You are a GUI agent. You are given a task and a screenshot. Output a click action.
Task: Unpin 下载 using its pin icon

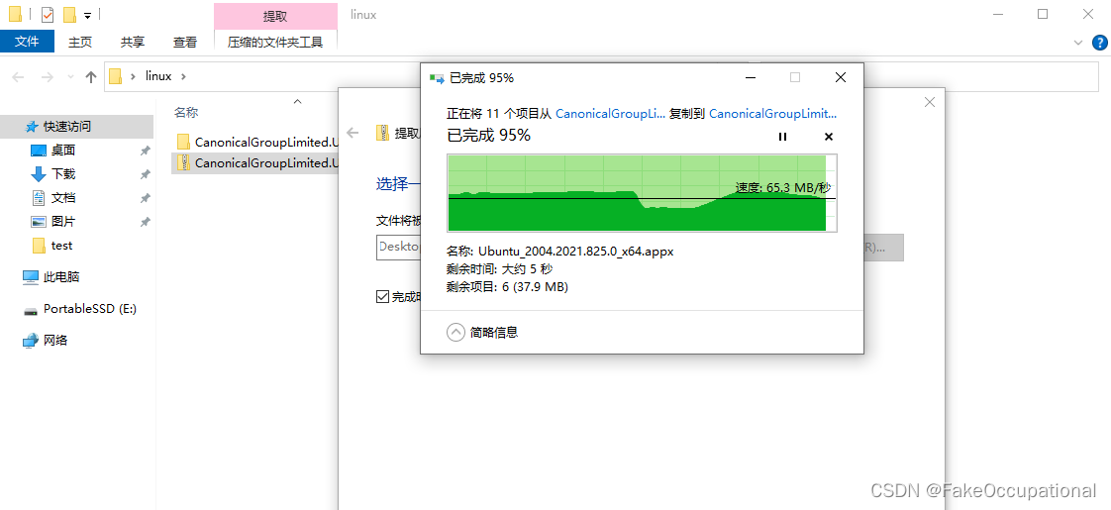[146, 174]
